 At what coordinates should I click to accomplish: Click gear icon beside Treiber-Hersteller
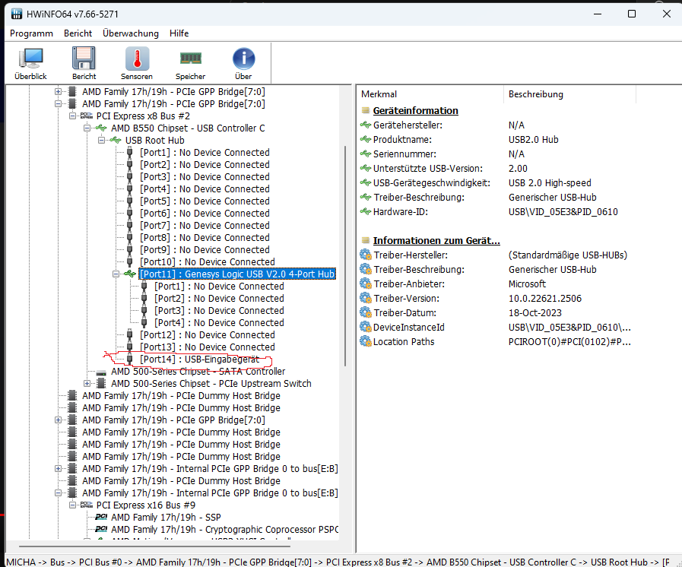[366, 255]
